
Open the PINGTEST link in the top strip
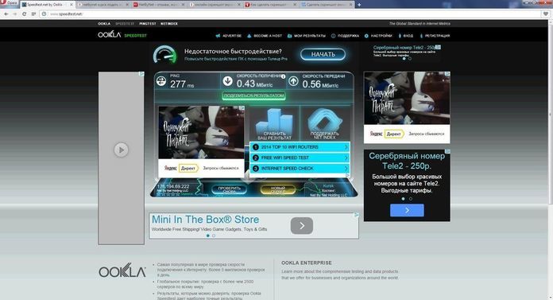(x=148, y=24)
